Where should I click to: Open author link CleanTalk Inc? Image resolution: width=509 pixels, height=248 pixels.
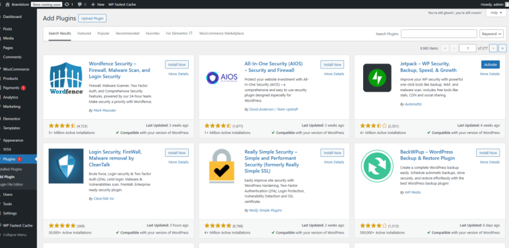104,199
